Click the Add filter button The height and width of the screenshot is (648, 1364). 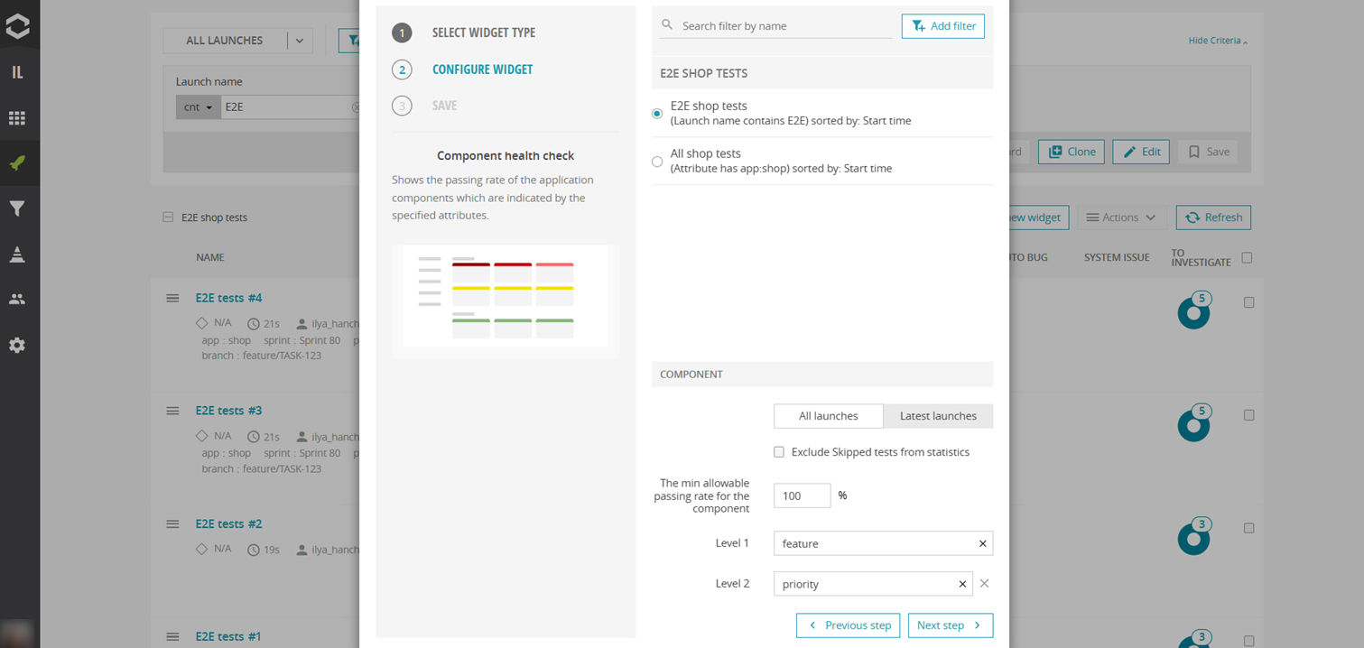[x=943, y=26]
